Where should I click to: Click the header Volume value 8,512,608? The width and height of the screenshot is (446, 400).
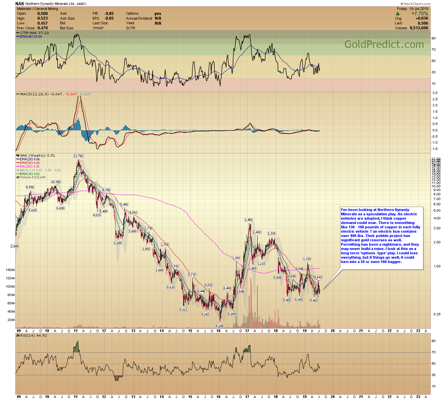pyautogui.click(x=419, y=28)
